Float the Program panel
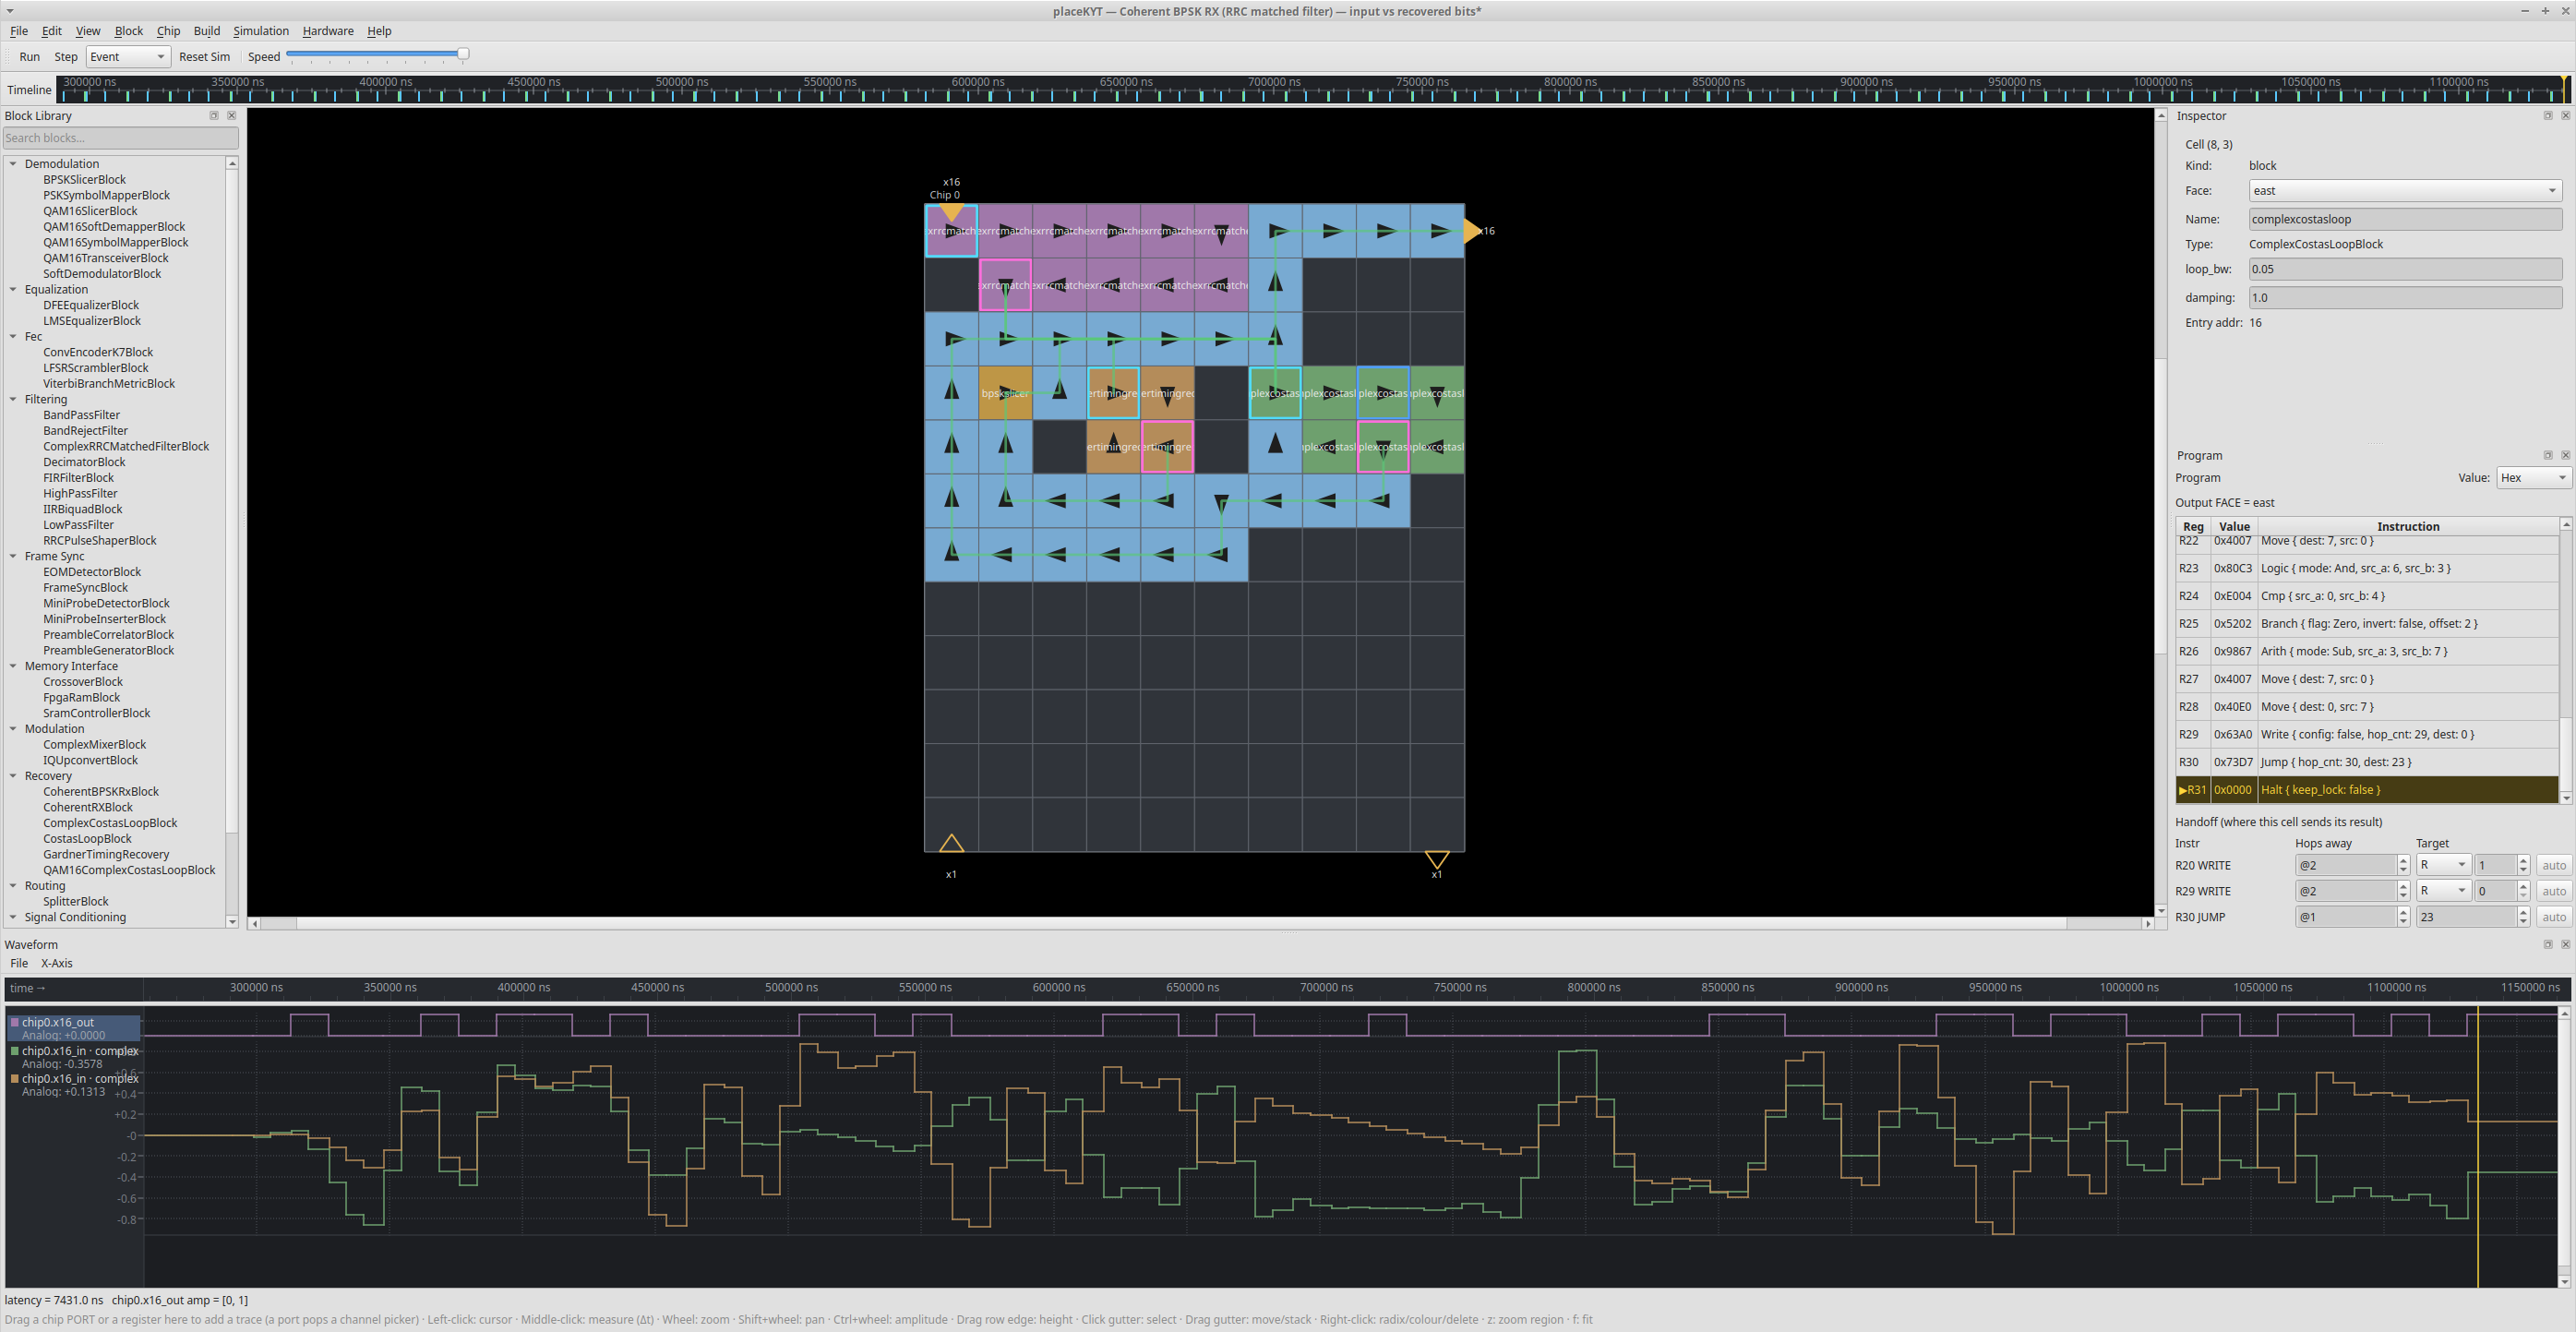The width and height of the screenshot is (2576, 1332). (2547, 455)
